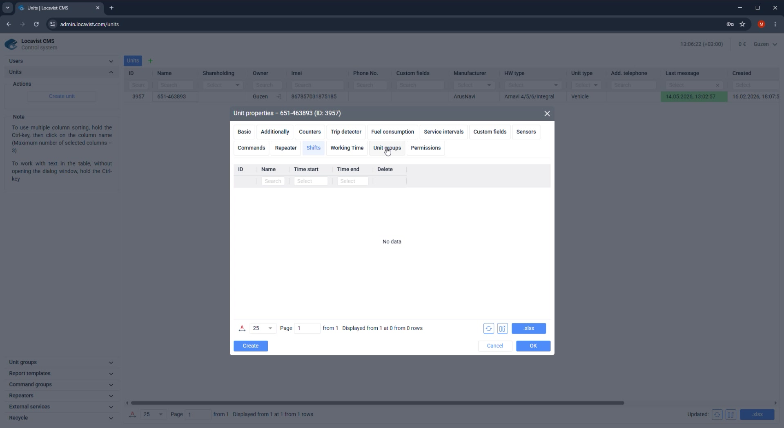Expand Repeaters sidebar section
The image size is (784, 428).
pyautogui.click(x=61, y=396)
